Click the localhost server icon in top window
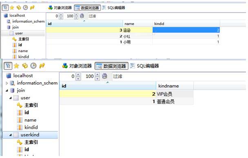Viewport: 248px width, 158px height. [x=6, y=15]
